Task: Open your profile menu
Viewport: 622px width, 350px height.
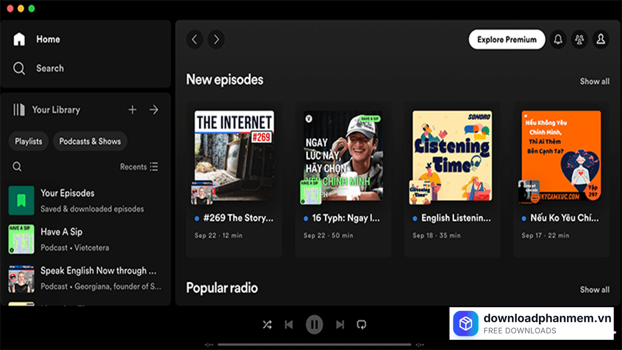Action: click(x=601, y=39)
